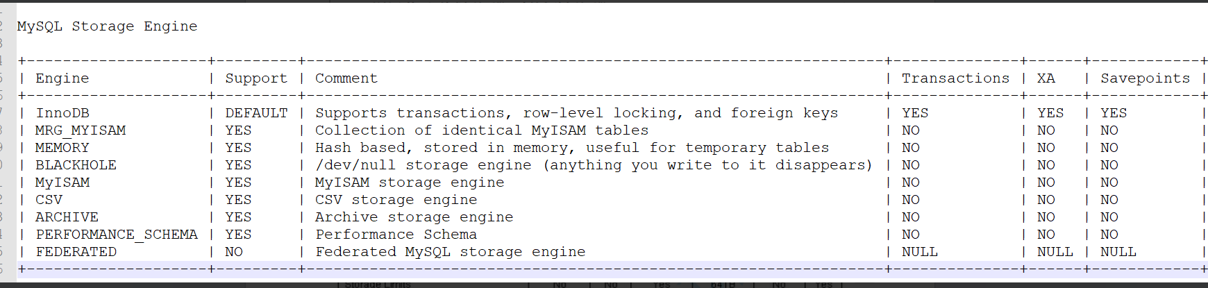The width and height of the screenshot is (1208, 288).
Task: Click the 'Transactions' column header
Action: click(x=955, y=78)
